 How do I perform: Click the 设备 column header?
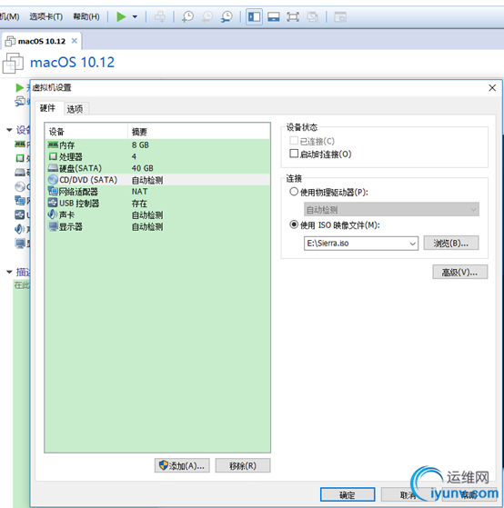pos(86,131)
